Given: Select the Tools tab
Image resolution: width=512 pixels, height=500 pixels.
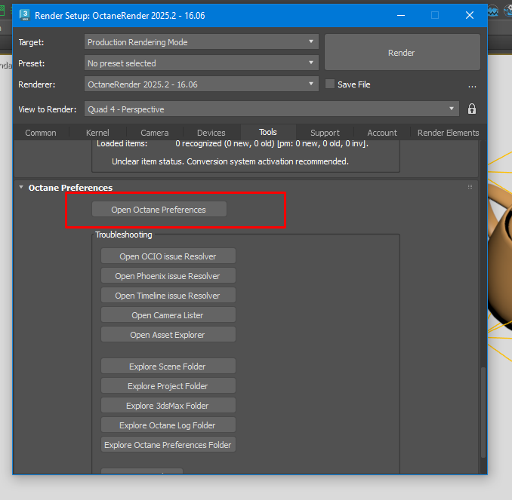Looking at the screenshot, I should 268,132.
